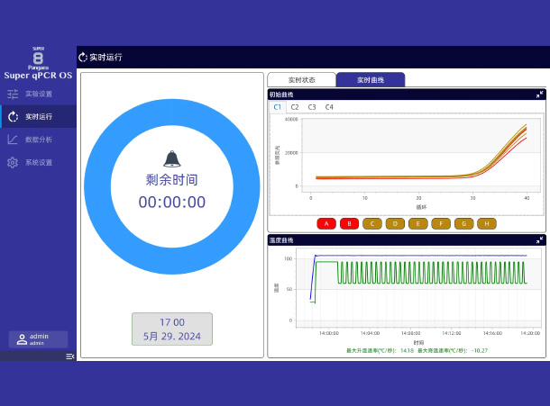Select the C1 channel tab
The width and height of the screenshot is (550, 406).
point(278,107)
